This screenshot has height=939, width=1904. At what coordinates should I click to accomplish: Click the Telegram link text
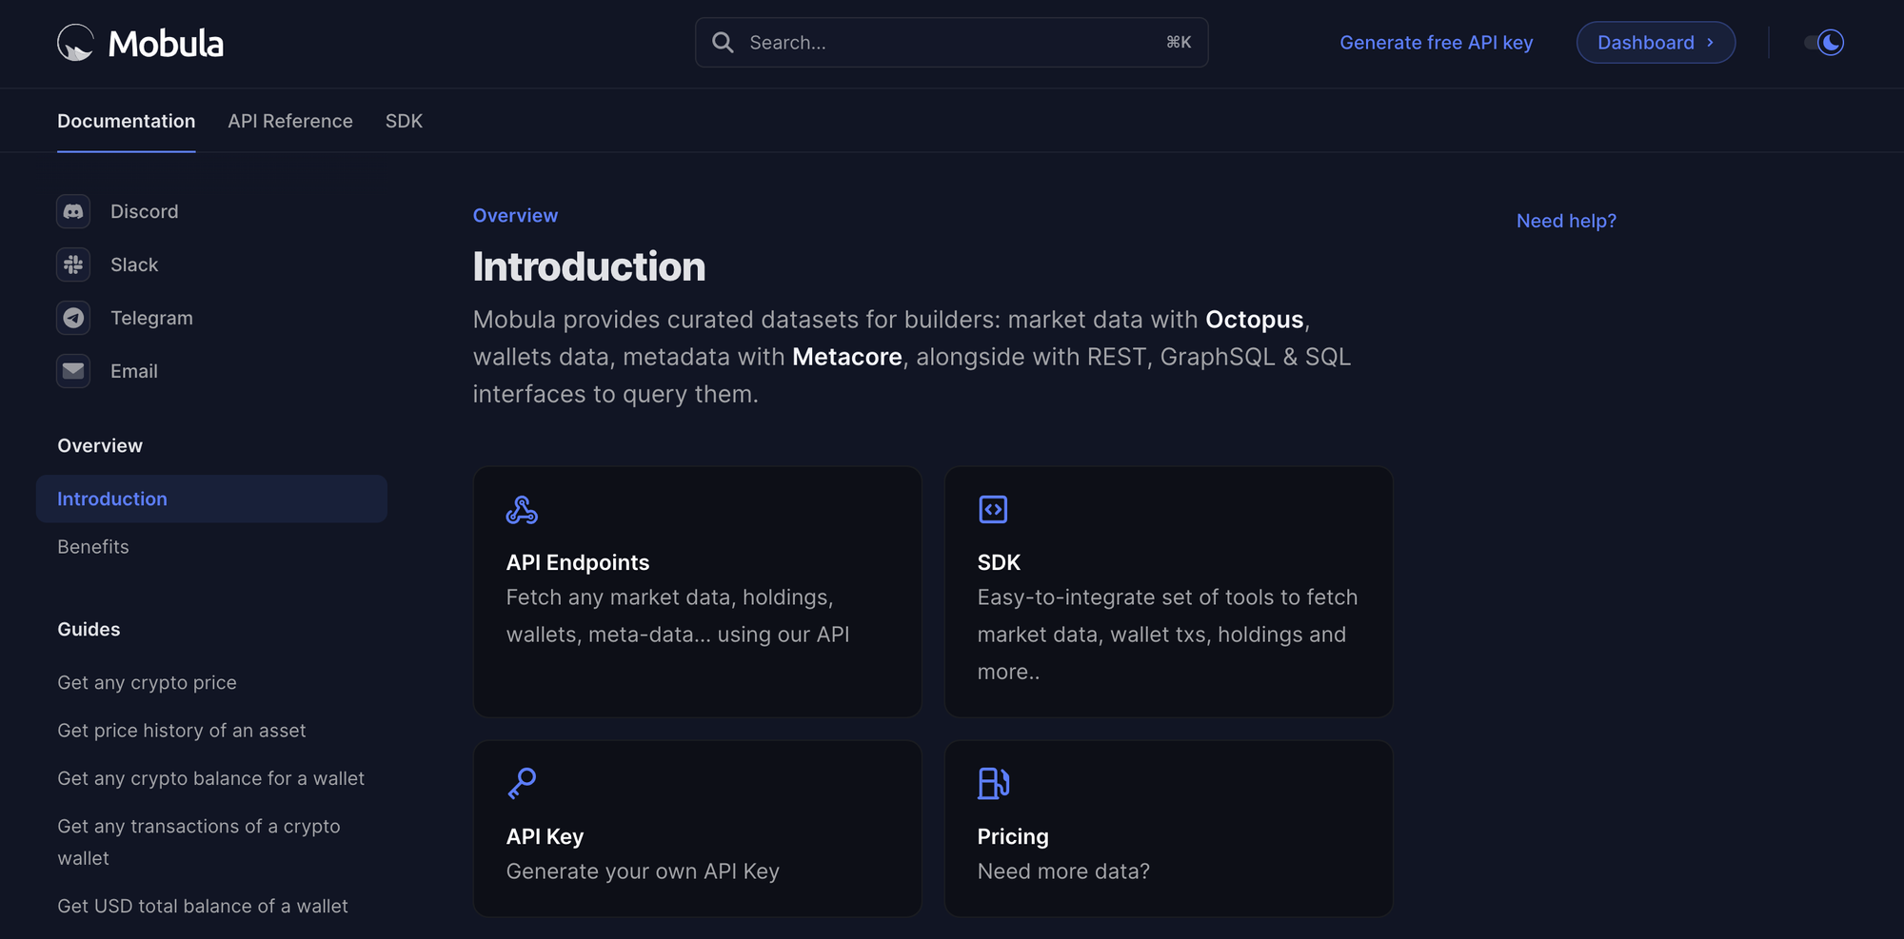(x=151, y=318)
